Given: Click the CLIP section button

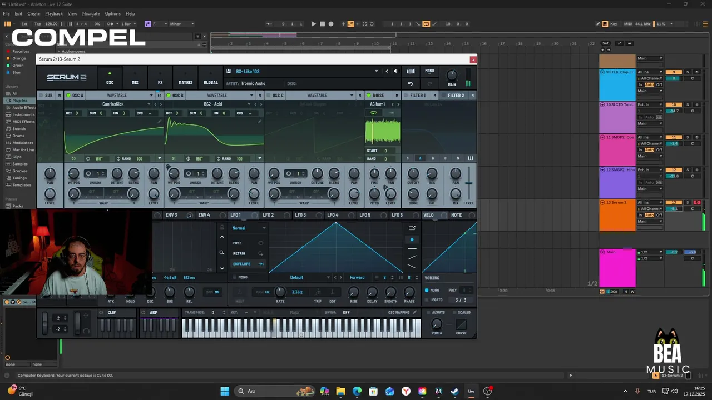Looking at the screenshot, I should 112,312.
